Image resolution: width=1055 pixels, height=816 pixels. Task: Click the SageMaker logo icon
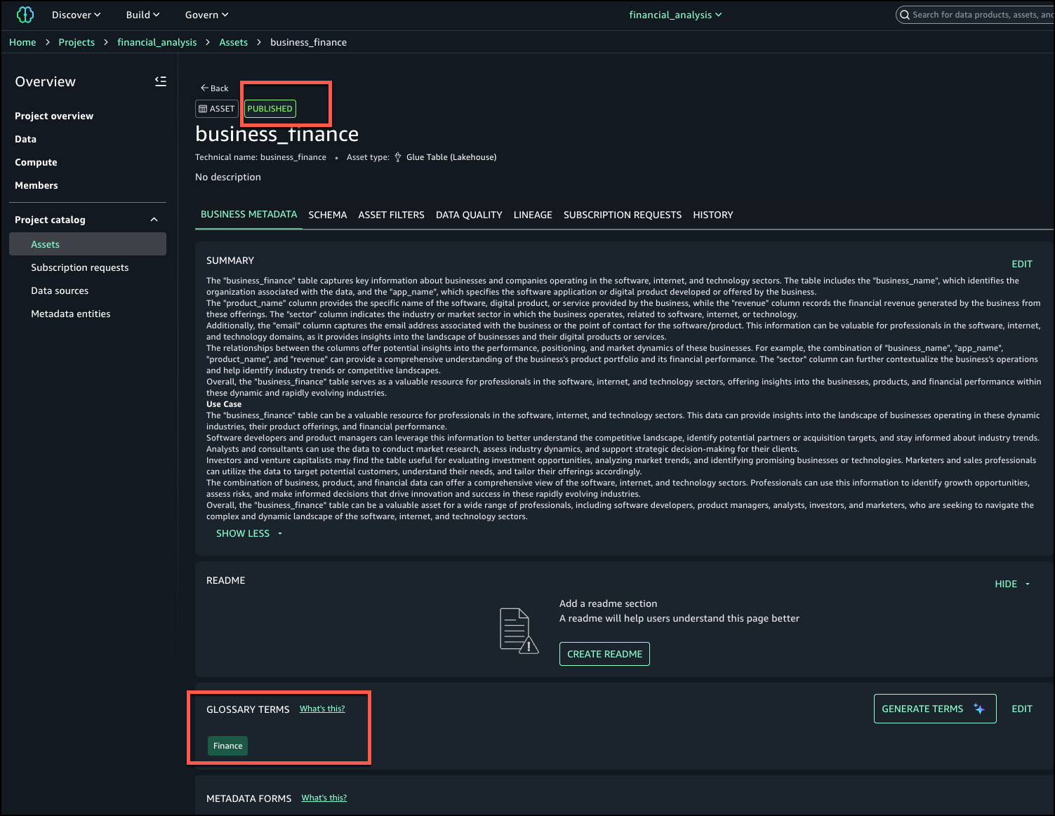click(x=25, y=15)
